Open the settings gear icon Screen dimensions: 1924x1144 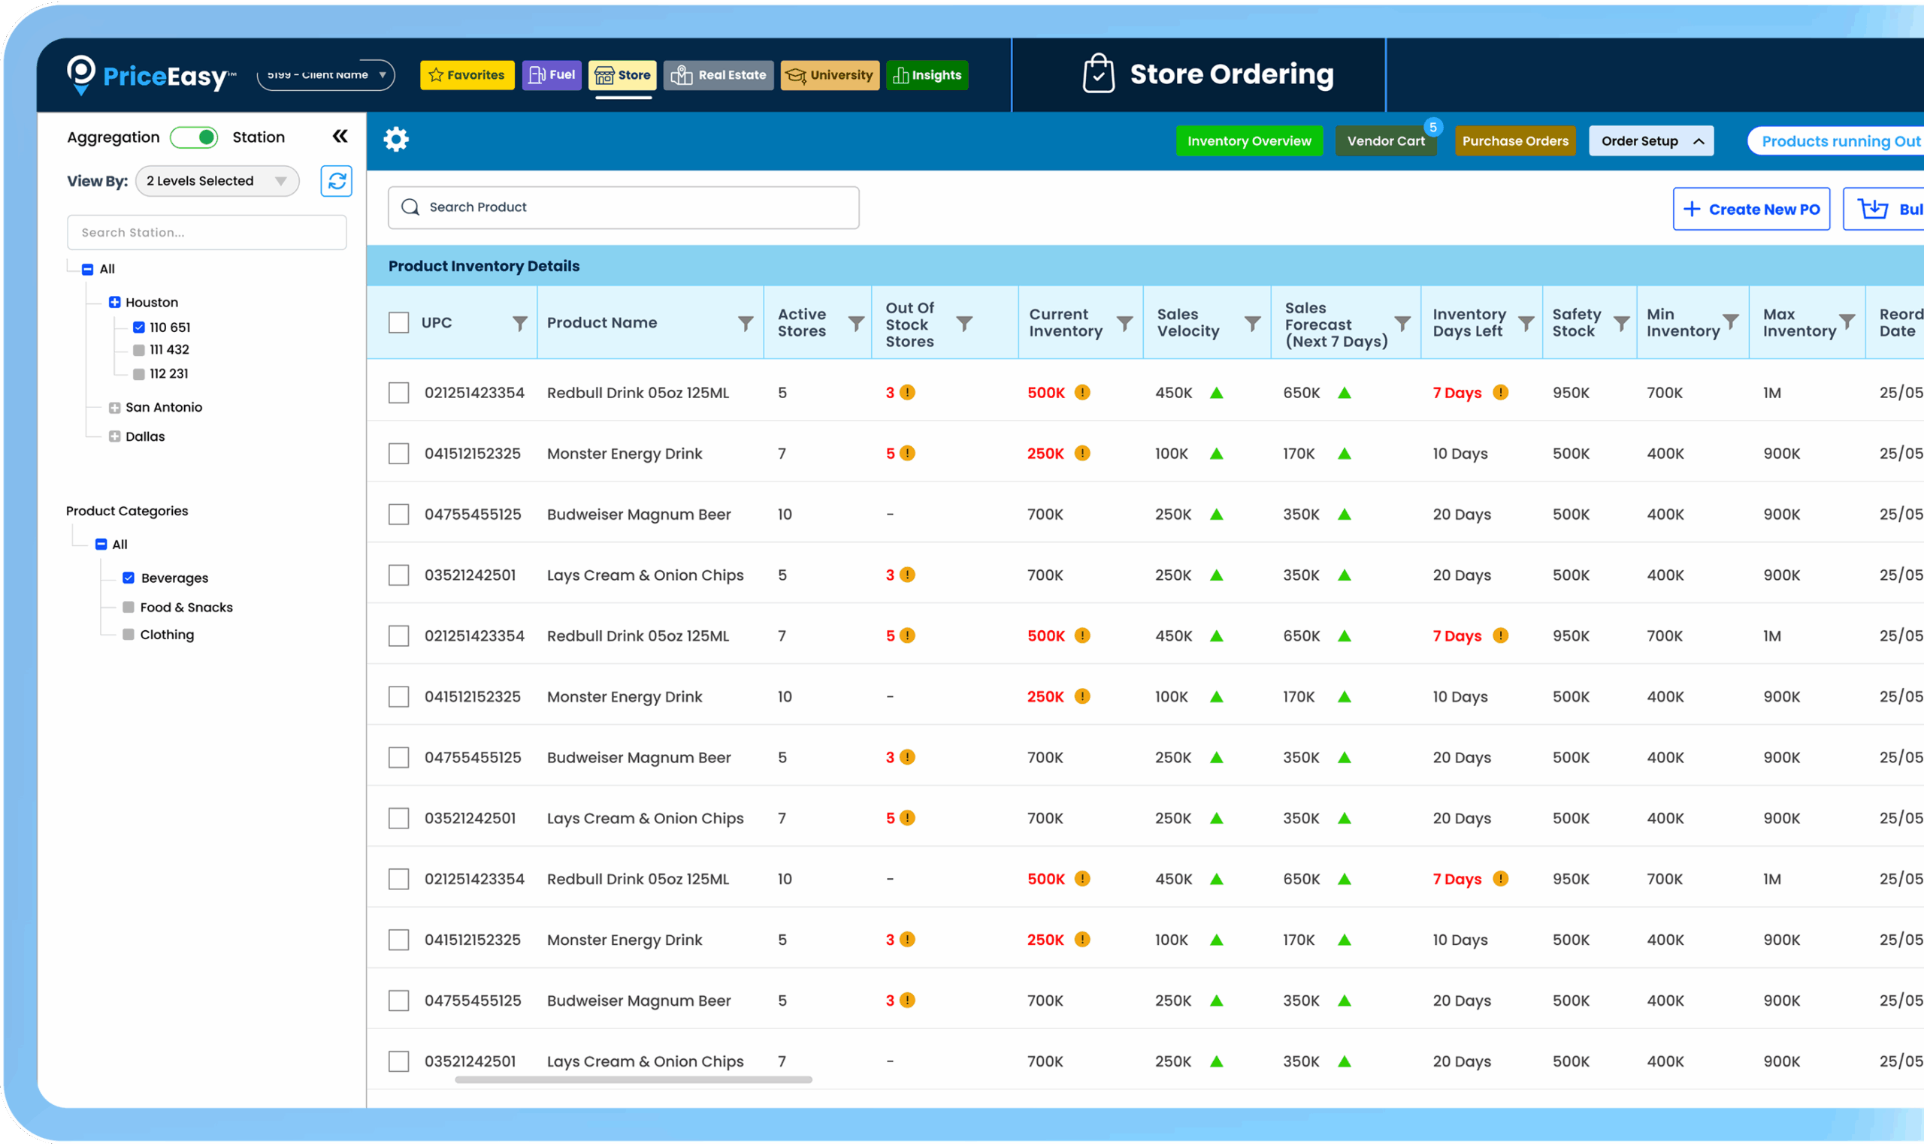point(395,140)
